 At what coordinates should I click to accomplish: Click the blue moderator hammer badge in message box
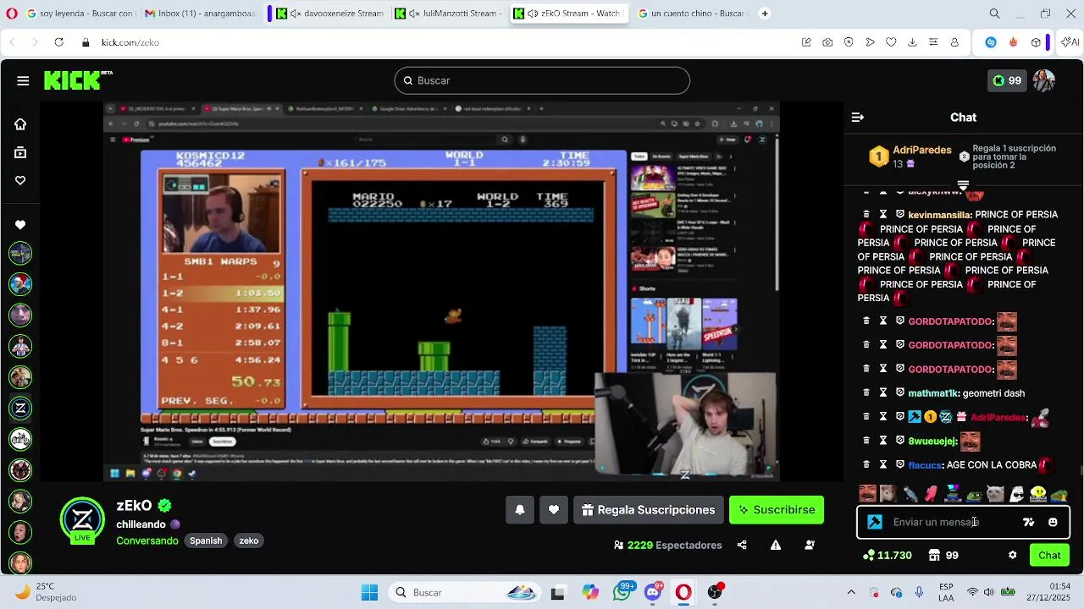point(875,523)
